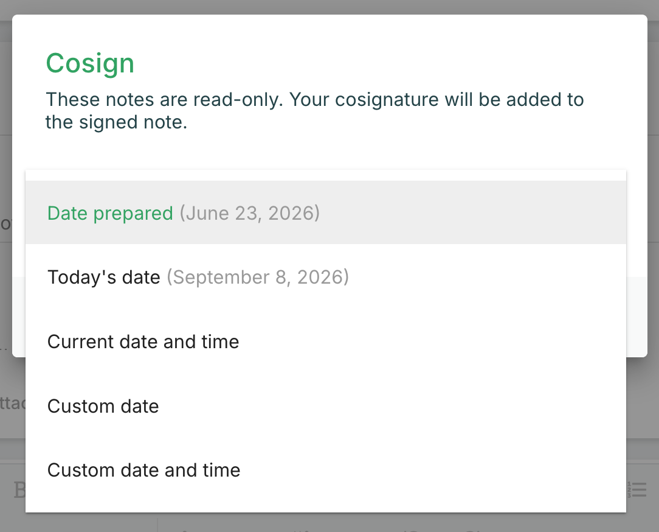659x532 pixels.
Task: Open custom date picker option
Action: (326, 406)
